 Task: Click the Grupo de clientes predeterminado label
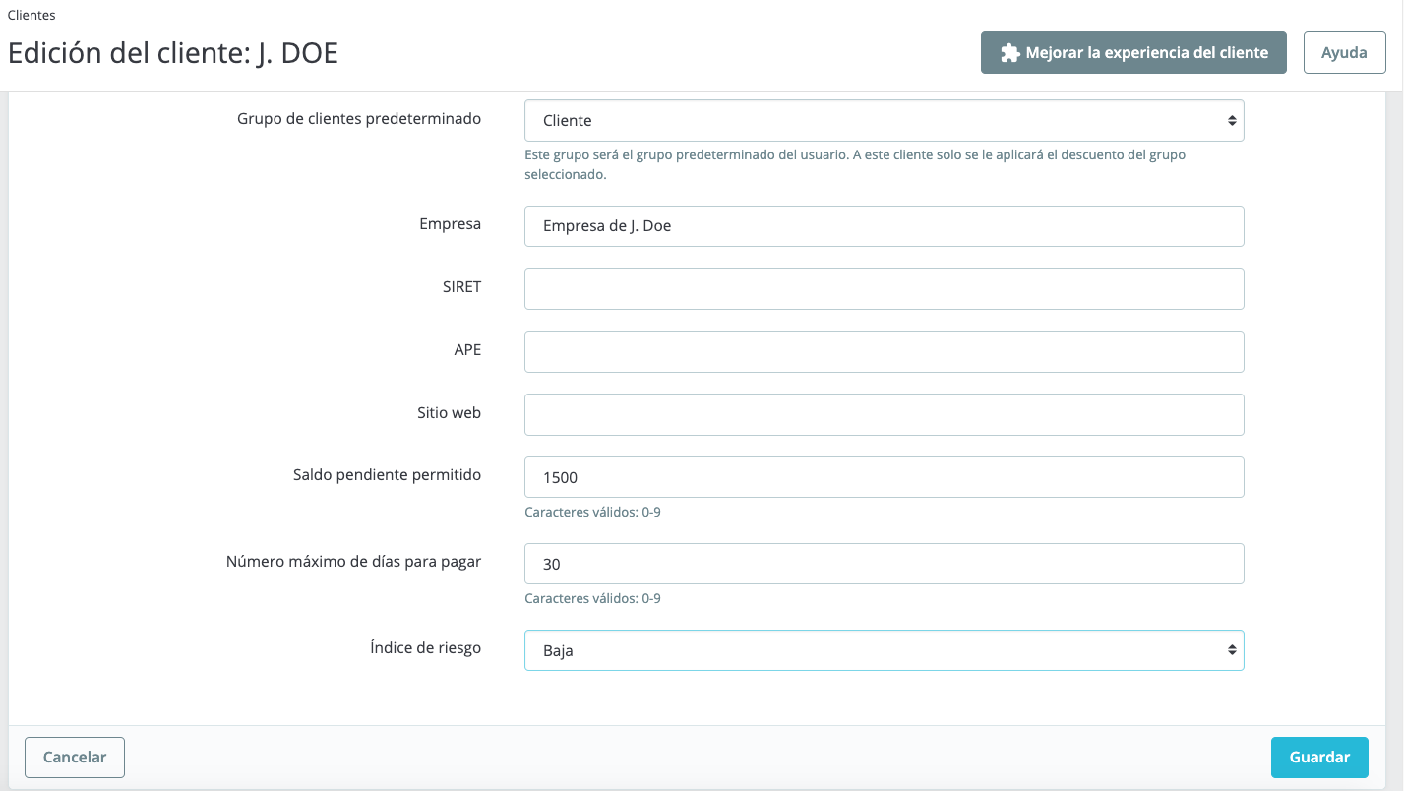[359, 118]
